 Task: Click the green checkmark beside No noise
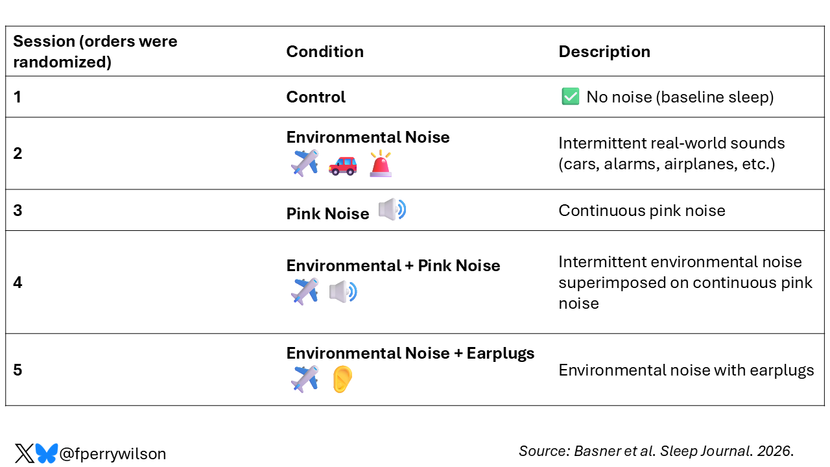tap(570, 97)
